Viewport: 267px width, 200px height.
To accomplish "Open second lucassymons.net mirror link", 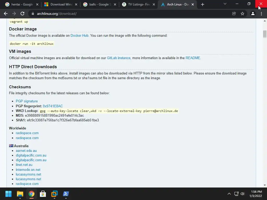I will 28,179.
